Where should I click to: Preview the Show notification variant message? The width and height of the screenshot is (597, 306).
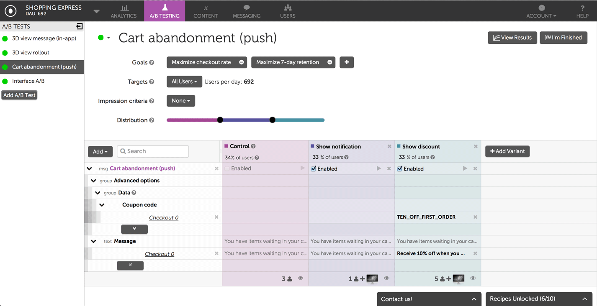[x=379, y=168]
